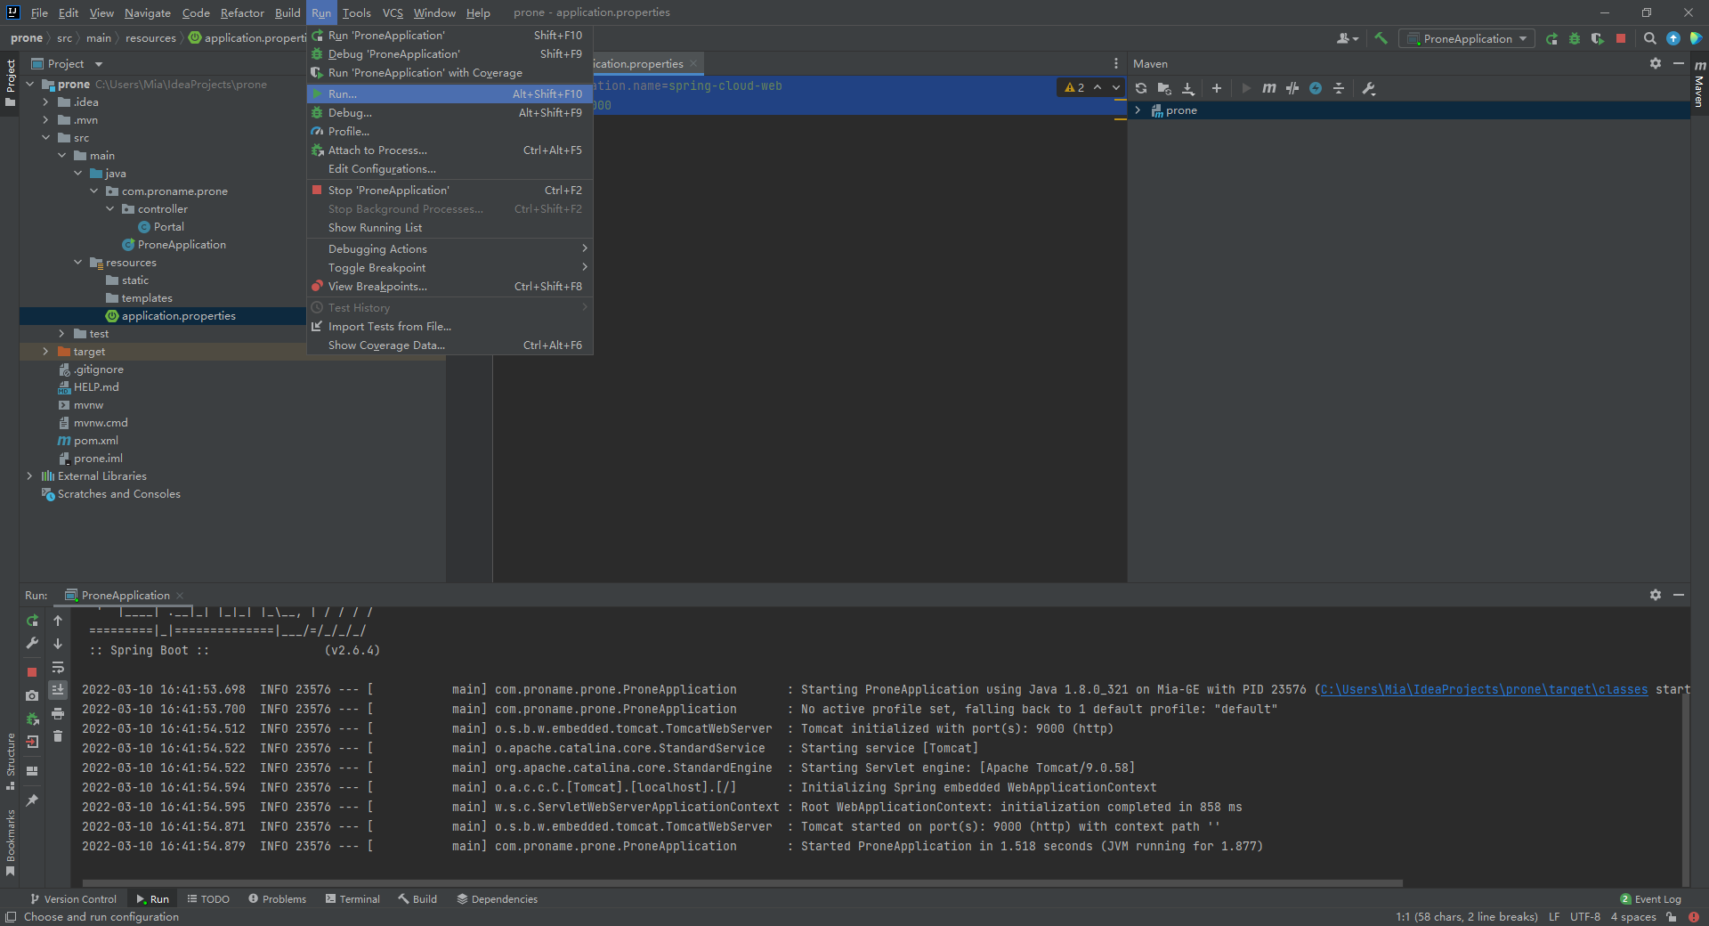This screenshot has width=1709, height=926.
Task: Reload all Maven projects icon
Action: click(1141, 88)
